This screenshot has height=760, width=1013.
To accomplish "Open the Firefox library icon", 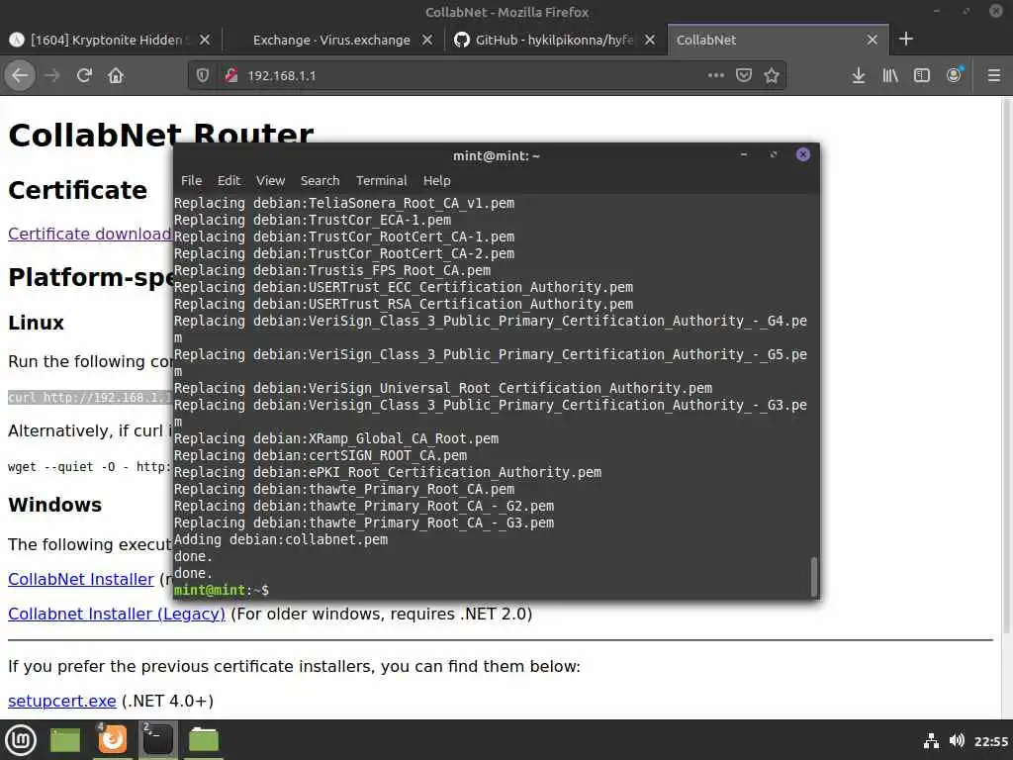I will coord(890,75).
